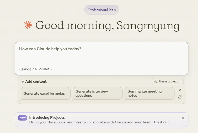Click the Introducing Projects heading
Viewport: 198px width, 133px height.
47,117
